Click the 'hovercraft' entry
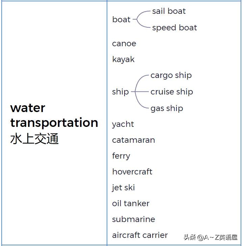Image resolution: width=243 pixels, height=246 pixels. [132, 172]
